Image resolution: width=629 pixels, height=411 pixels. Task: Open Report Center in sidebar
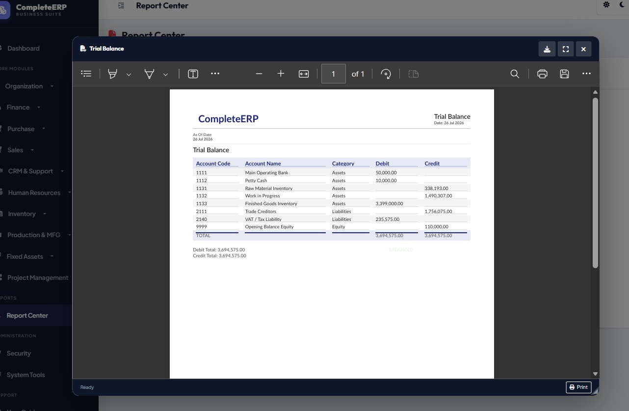click(27, 315)
